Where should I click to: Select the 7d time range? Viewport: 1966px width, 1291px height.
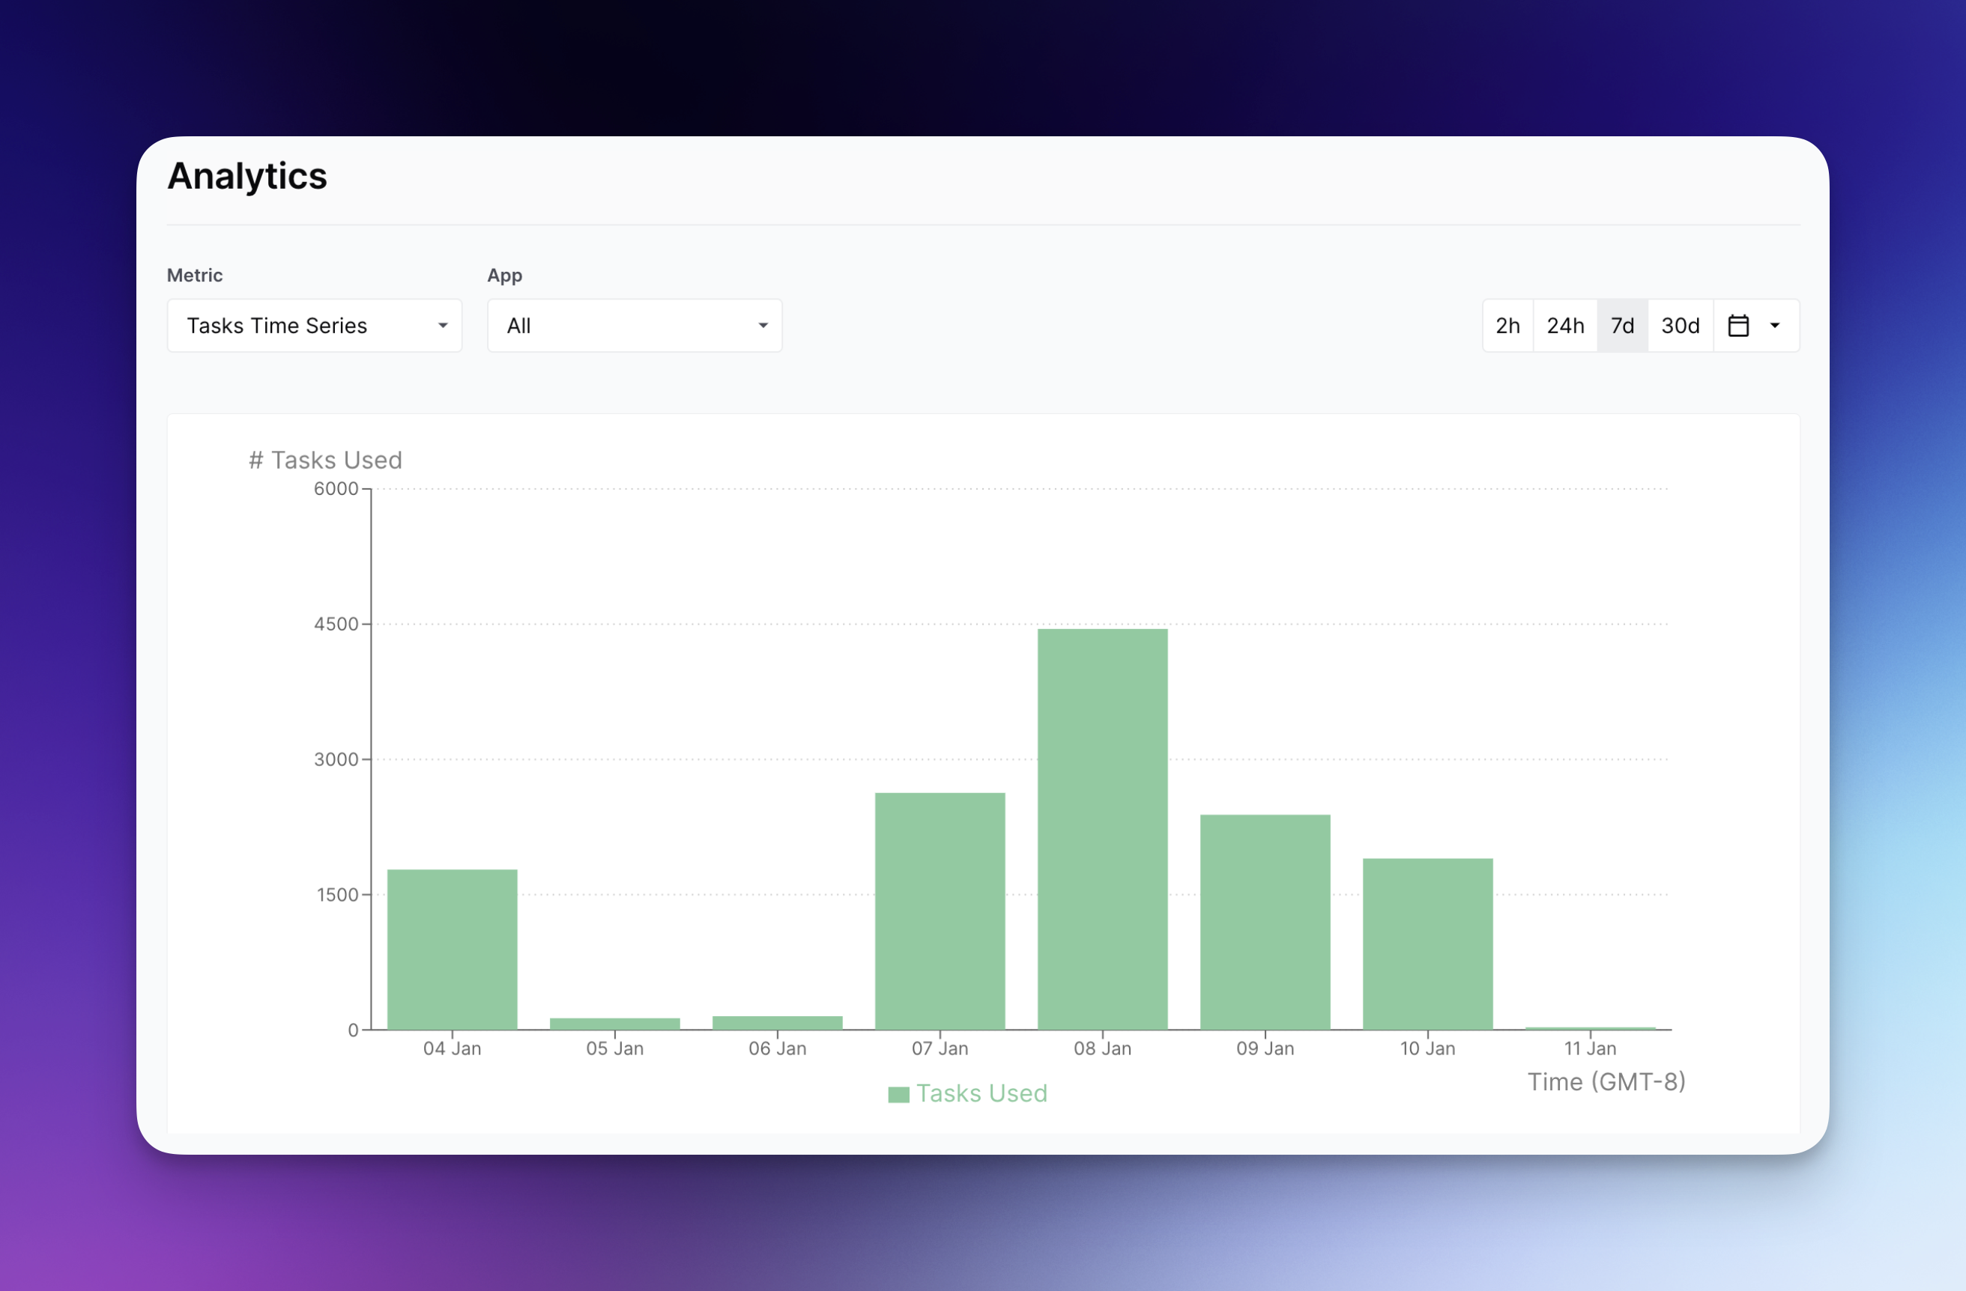point(1621,325)
